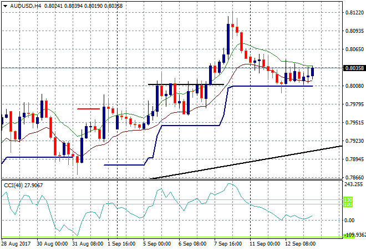Viewport: 366px width, 250px height.
Task: Select the current price label 0.80358
Action: point(354,68)
